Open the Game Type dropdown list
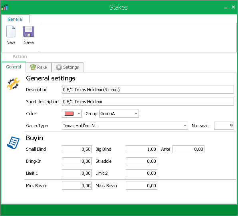Viewport: 238px width, 216px height. (185, 126)
